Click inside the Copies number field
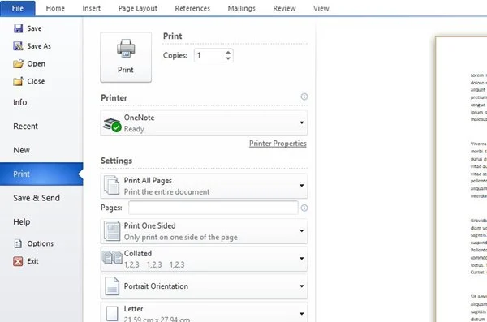Screen dimensions: 487x322 click(x=209, y=56)
